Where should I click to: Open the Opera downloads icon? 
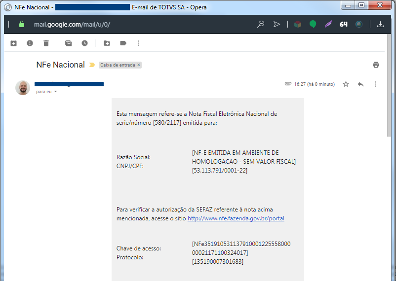point(380,24)
